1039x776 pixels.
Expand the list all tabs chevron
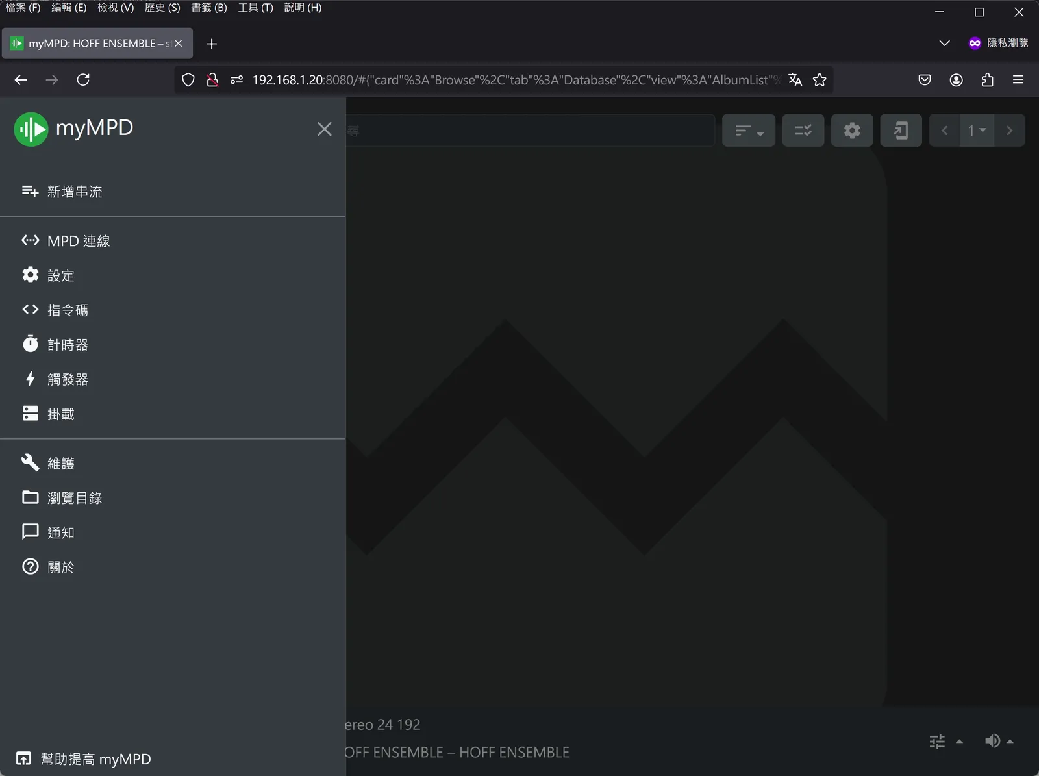(x=945, y=43)
